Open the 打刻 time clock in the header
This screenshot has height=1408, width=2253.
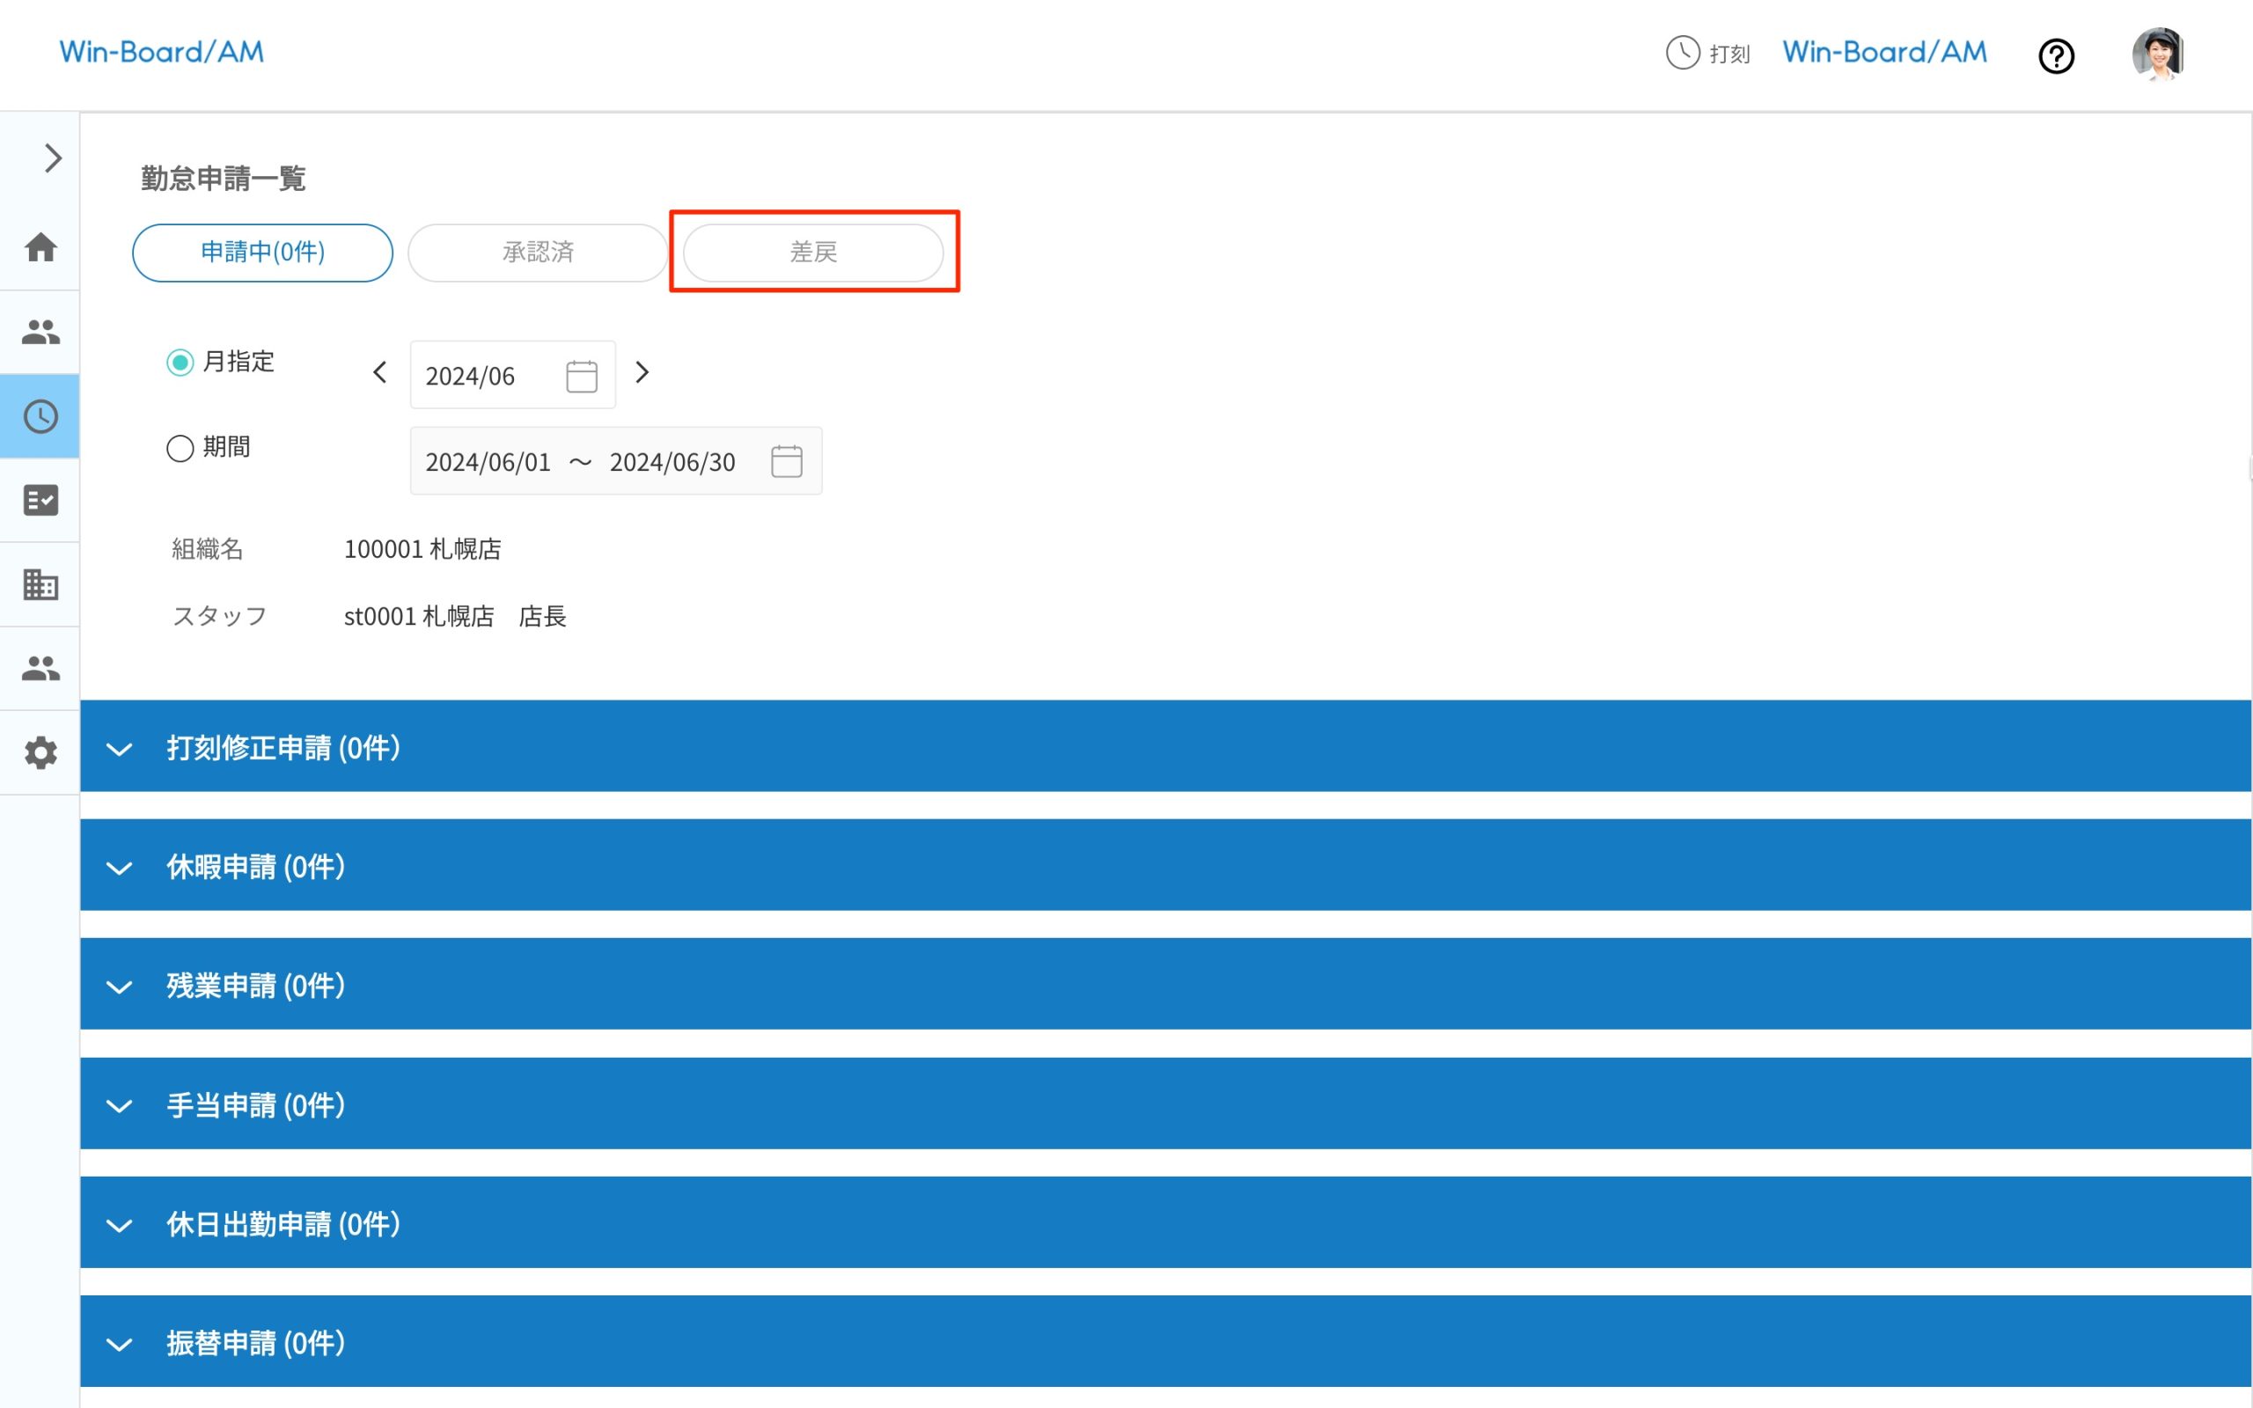pyautogui.click(x=1708, y=54)
